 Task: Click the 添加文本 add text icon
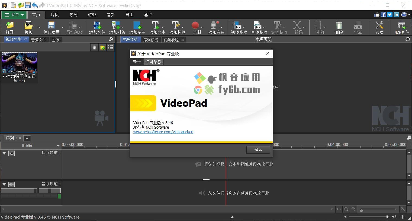point(155,25)
